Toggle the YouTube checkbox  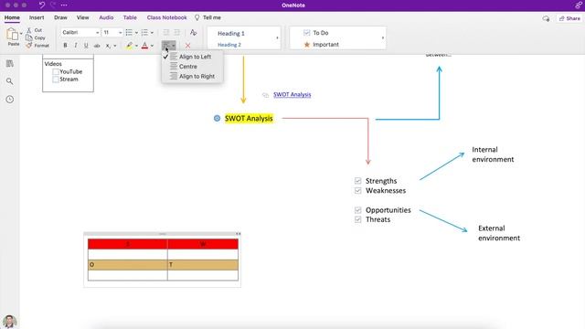pyautogui.click(x=56, y=71)
